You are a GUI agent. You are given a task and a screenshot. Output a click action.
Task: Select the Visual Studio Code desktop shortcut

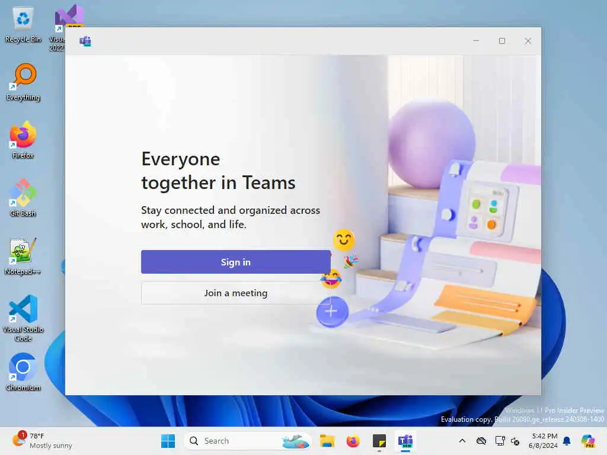point(23,318)
